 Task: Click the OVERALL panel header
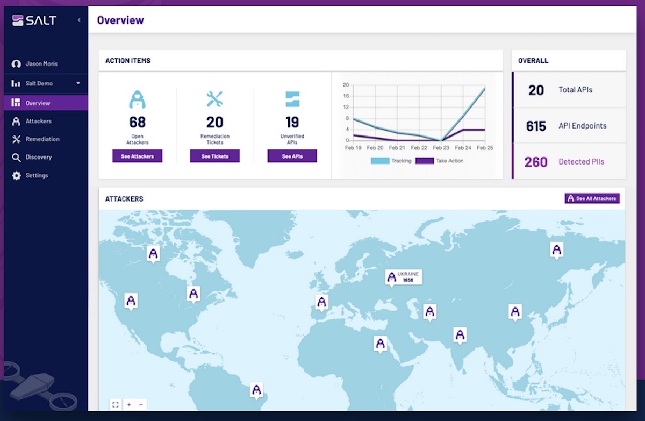click(x=533, y=61)
